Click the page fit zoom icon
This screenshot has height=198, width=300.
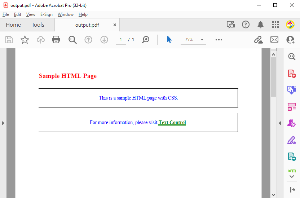[146, 40]
